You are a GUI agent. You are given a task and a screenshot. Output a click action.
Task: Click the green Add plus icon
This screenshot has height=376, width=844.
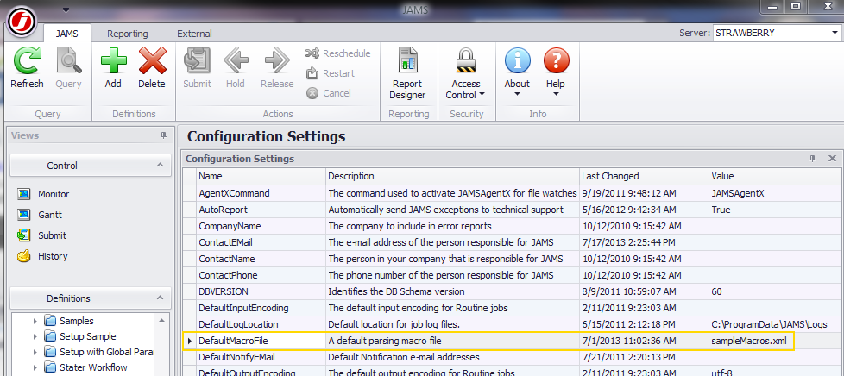(x=114, y=60)
